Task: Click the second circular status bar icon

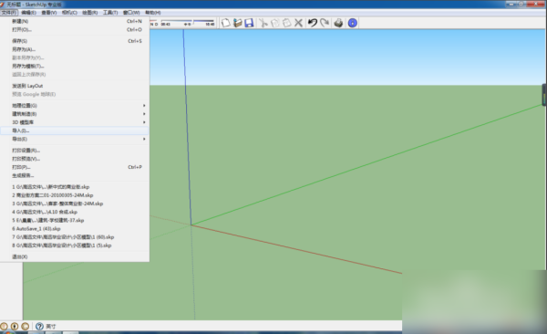Action: [15, 327]
